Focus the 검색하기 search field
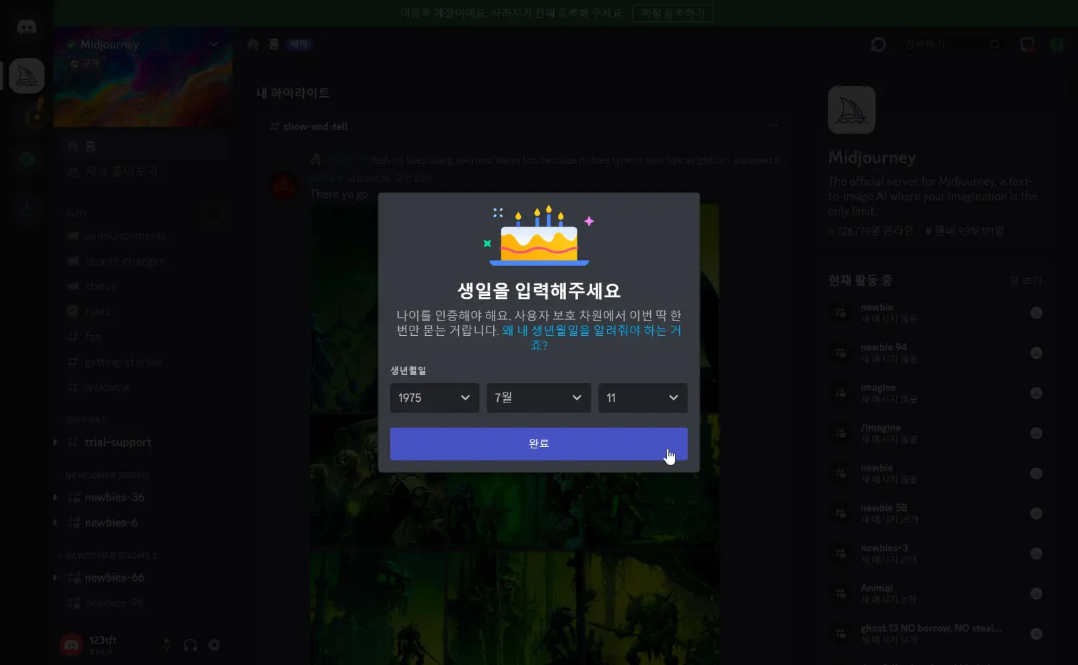This screenshot has width=1078, height=665. 953,44
